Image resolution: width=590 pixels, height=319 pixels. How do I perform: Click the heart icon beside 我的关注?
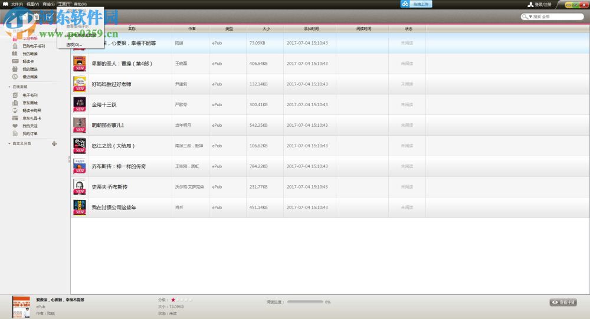pos(15,126)
